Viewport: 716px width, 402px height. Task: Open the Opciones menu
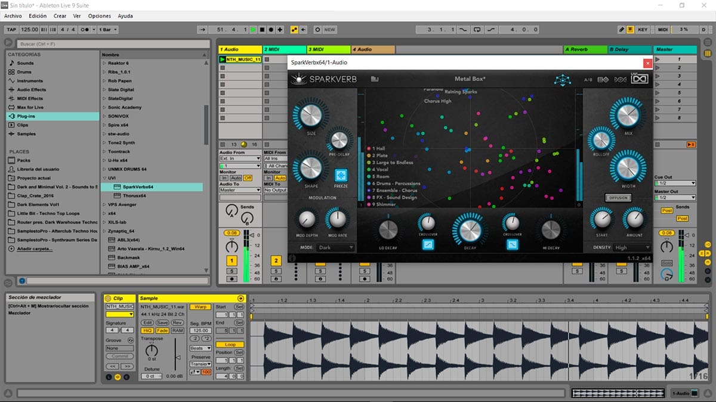click(x=99, y=16)
